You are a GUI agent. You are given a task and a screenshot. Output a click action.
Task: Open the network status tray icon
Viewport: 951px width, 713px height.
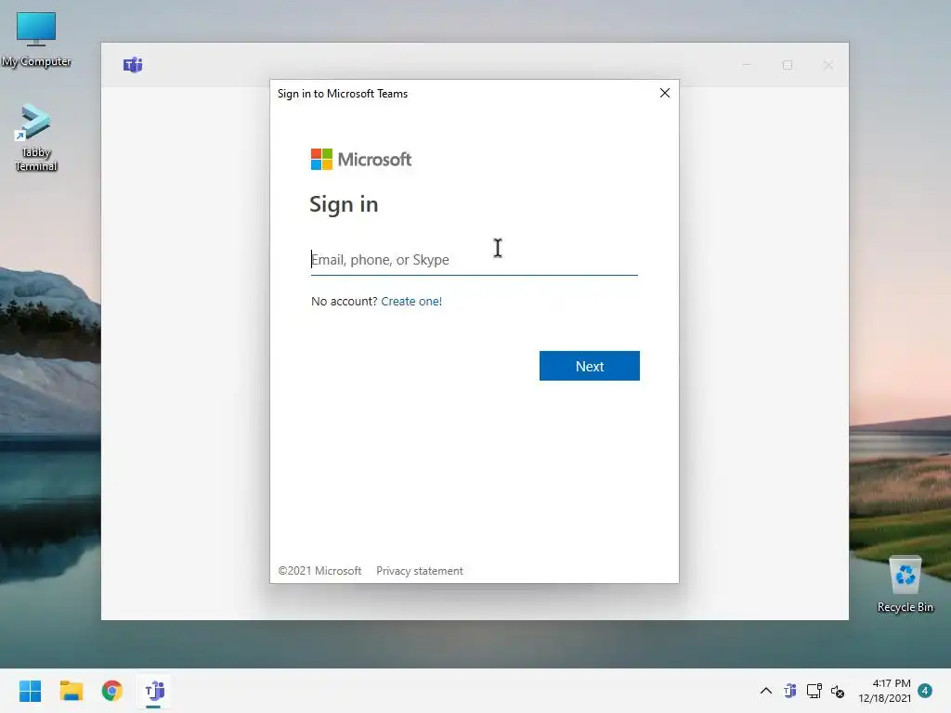pyautogui.click(x=814, y=691)
